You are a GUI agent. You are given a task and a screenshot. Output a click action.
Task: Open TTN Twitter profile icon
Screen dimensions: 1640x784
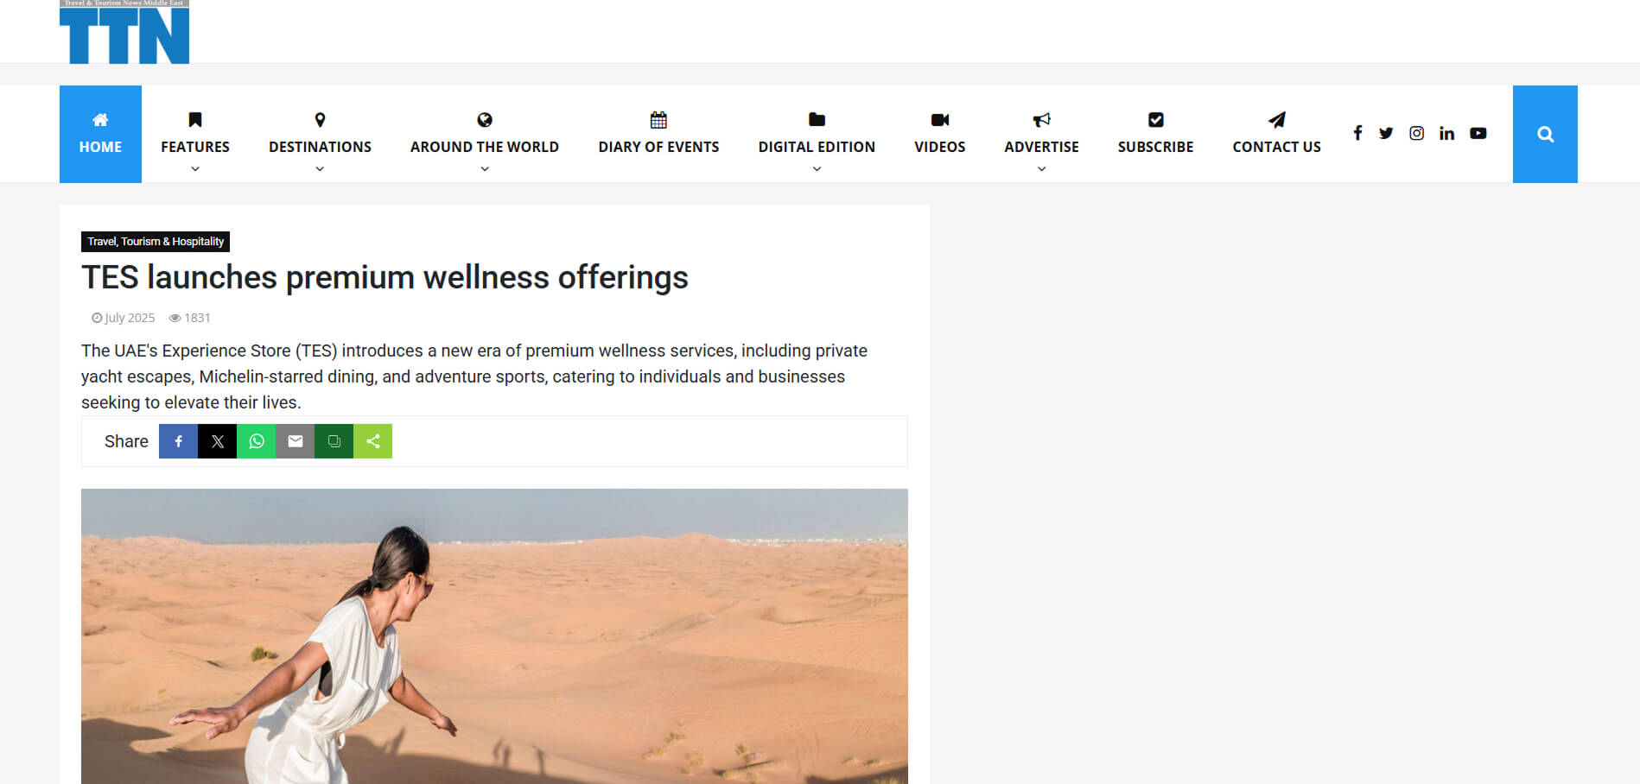point(1386,133)
